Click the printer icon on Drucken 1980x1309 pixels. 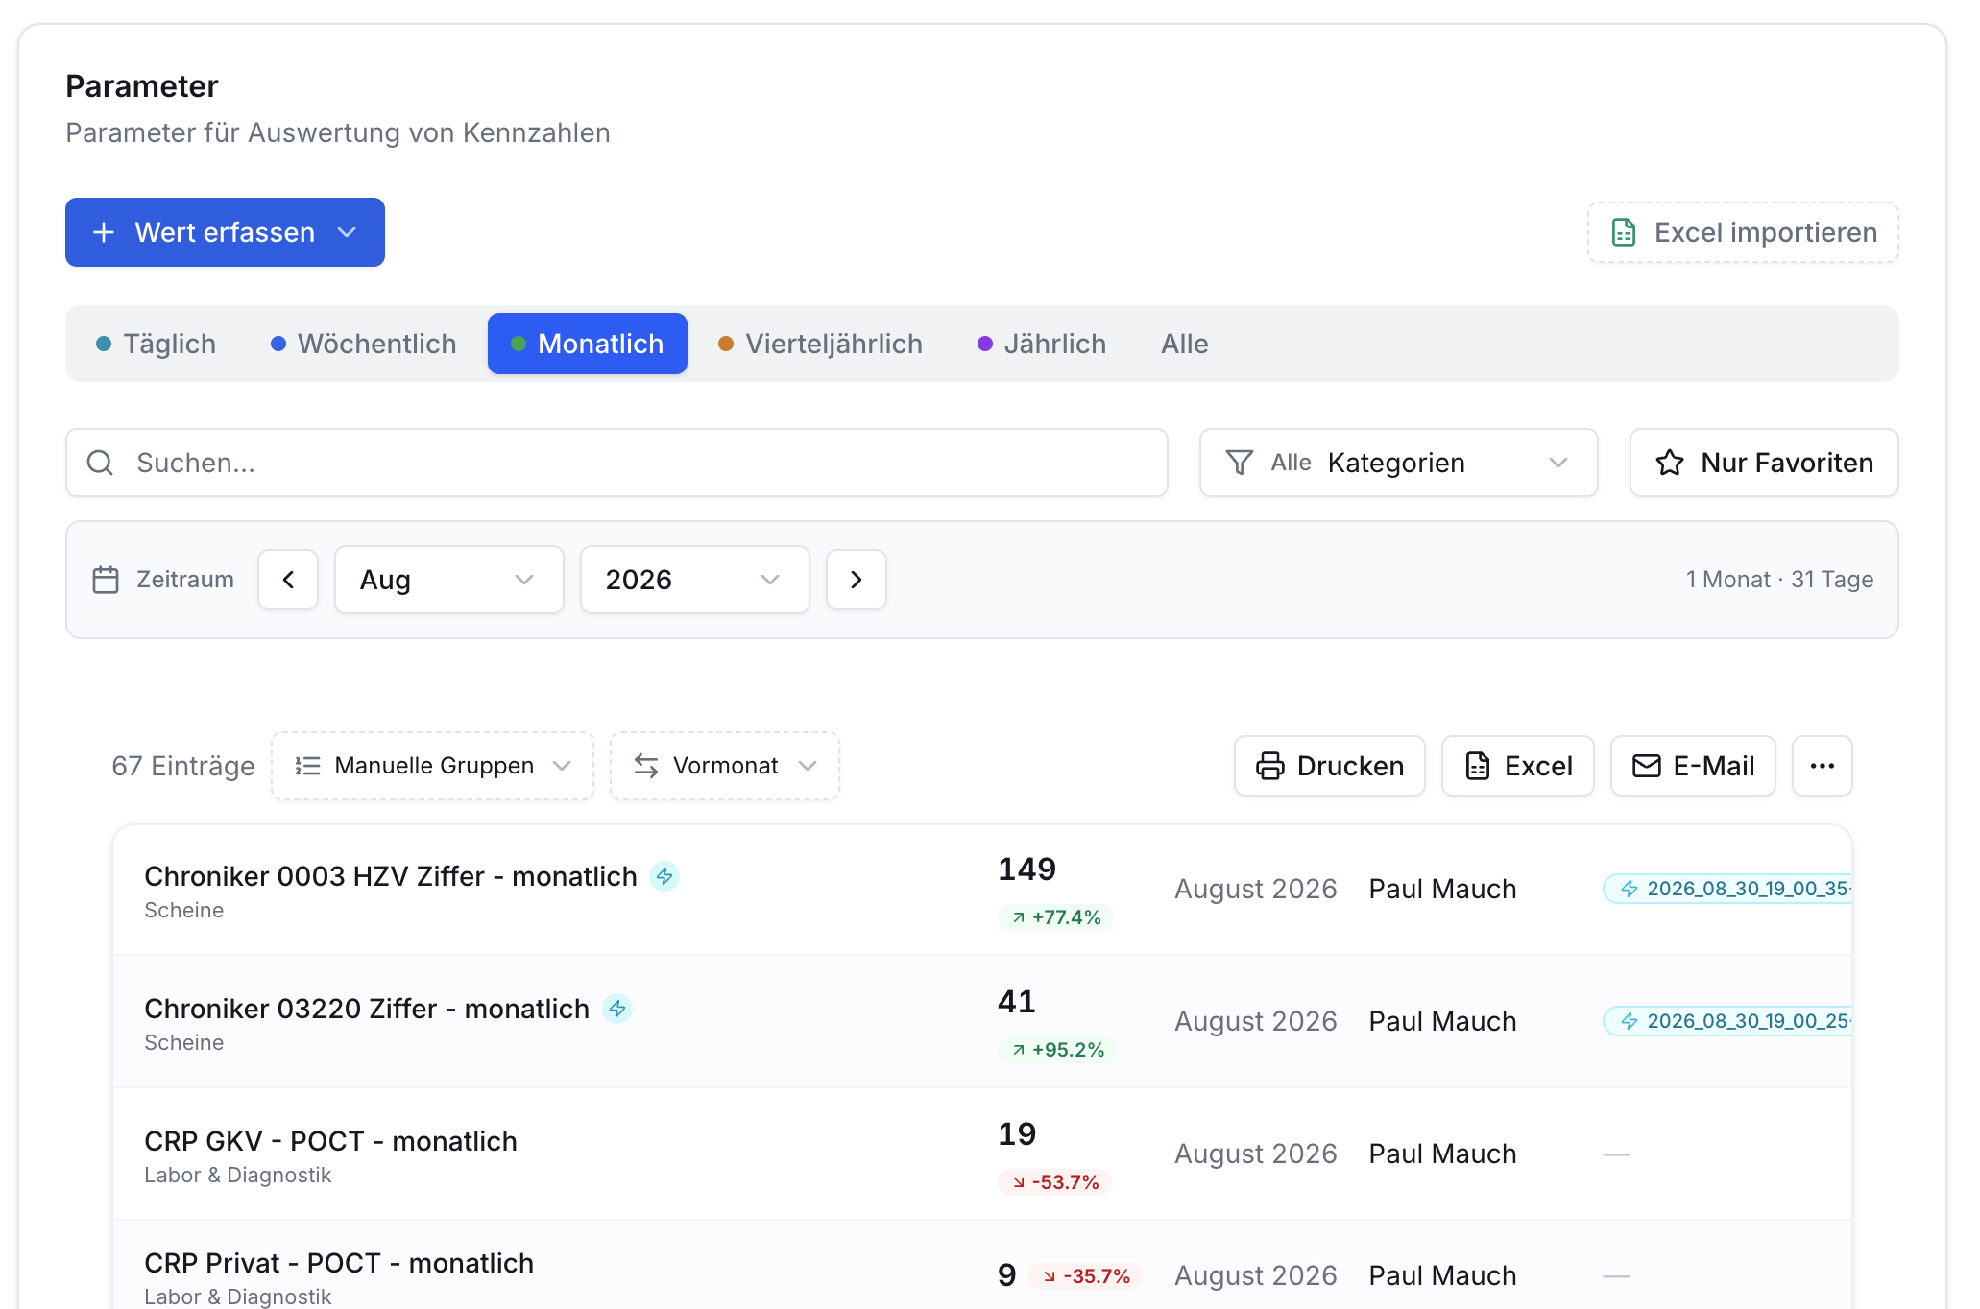pos(1269,766)
